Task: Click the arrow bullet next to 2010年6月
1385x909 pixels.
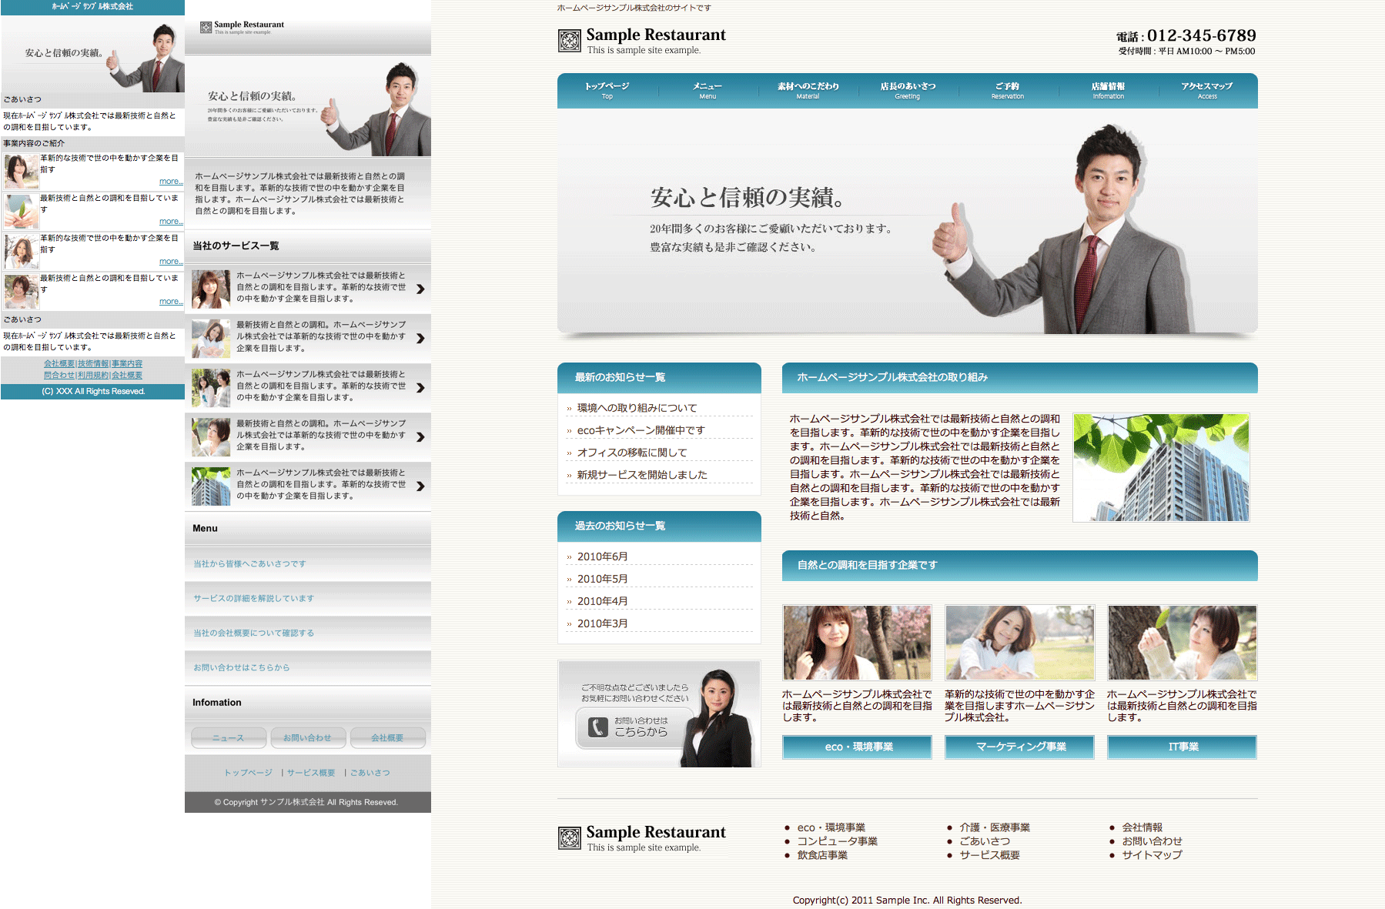Action: 569,557
